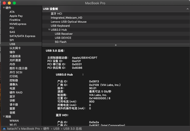Open 蓝牙 entry in the sidebar

point(12,96)
